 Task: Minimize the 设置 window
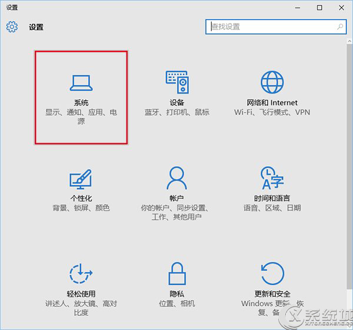click(x=298, y=8)
